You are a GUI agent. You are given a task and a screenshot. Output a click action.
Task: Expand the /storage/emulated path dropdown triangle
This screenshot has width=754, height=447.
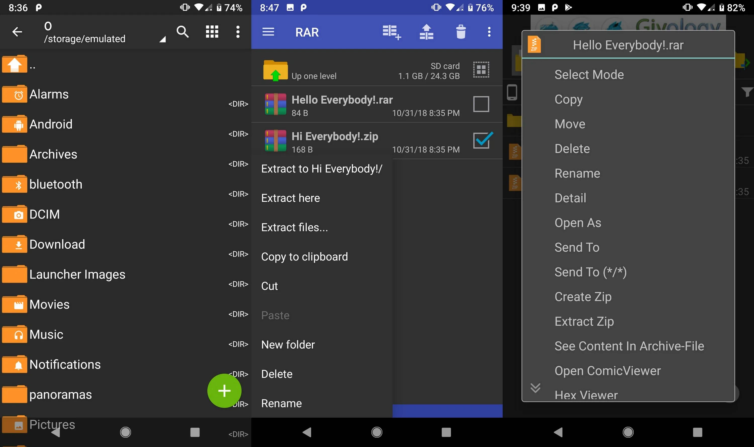point(162,39)
